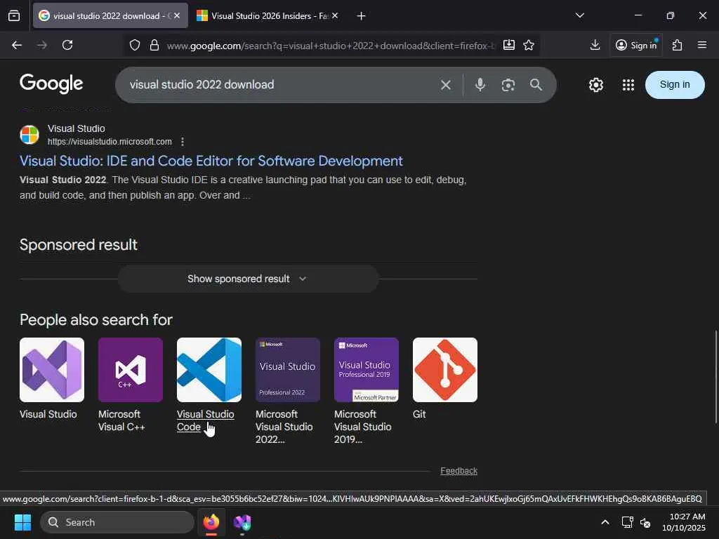
Task: Close the visual studio 2022 download tab
Action: click(177, 15)
